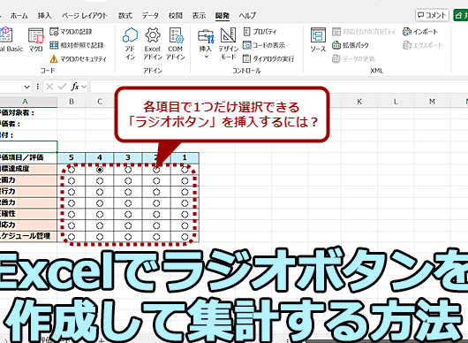Select column K header
Viewport: 468px width, 343px height.
359,102
